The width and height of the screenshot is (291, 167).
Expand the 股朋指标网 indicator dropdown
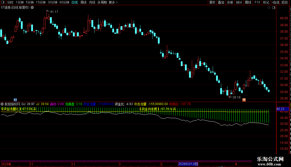[x=2, y=104]
